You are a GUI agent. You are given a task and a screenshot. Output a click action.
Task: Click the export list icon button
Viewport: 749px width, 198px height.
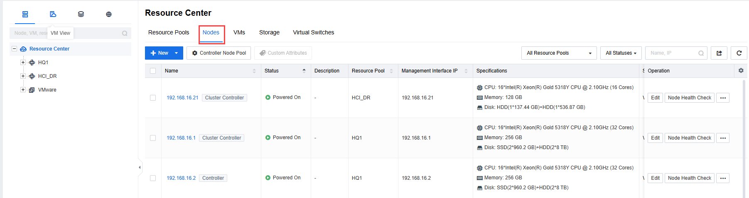point(719,53)
